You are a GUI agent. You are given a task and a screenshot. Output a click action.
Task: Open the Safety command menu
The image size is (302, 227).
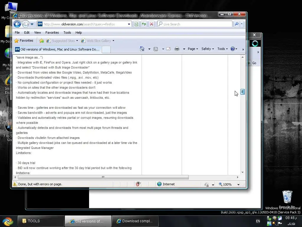click(208, 49)
